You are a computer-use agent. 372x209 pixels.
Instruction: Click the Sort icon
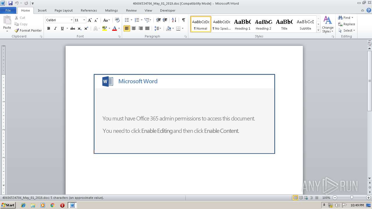[174, 20]
